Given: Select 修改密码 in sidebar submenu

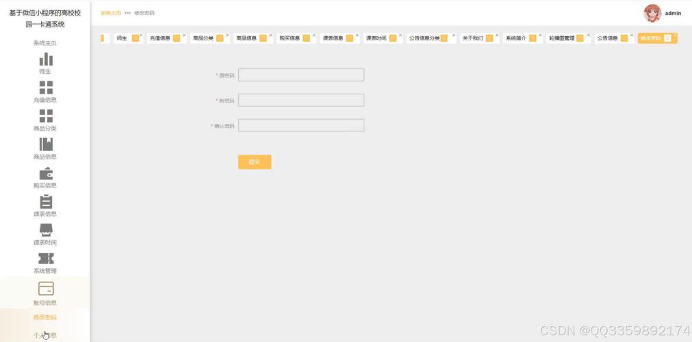Looking at the screenshot, I should [x=45, y=317].
